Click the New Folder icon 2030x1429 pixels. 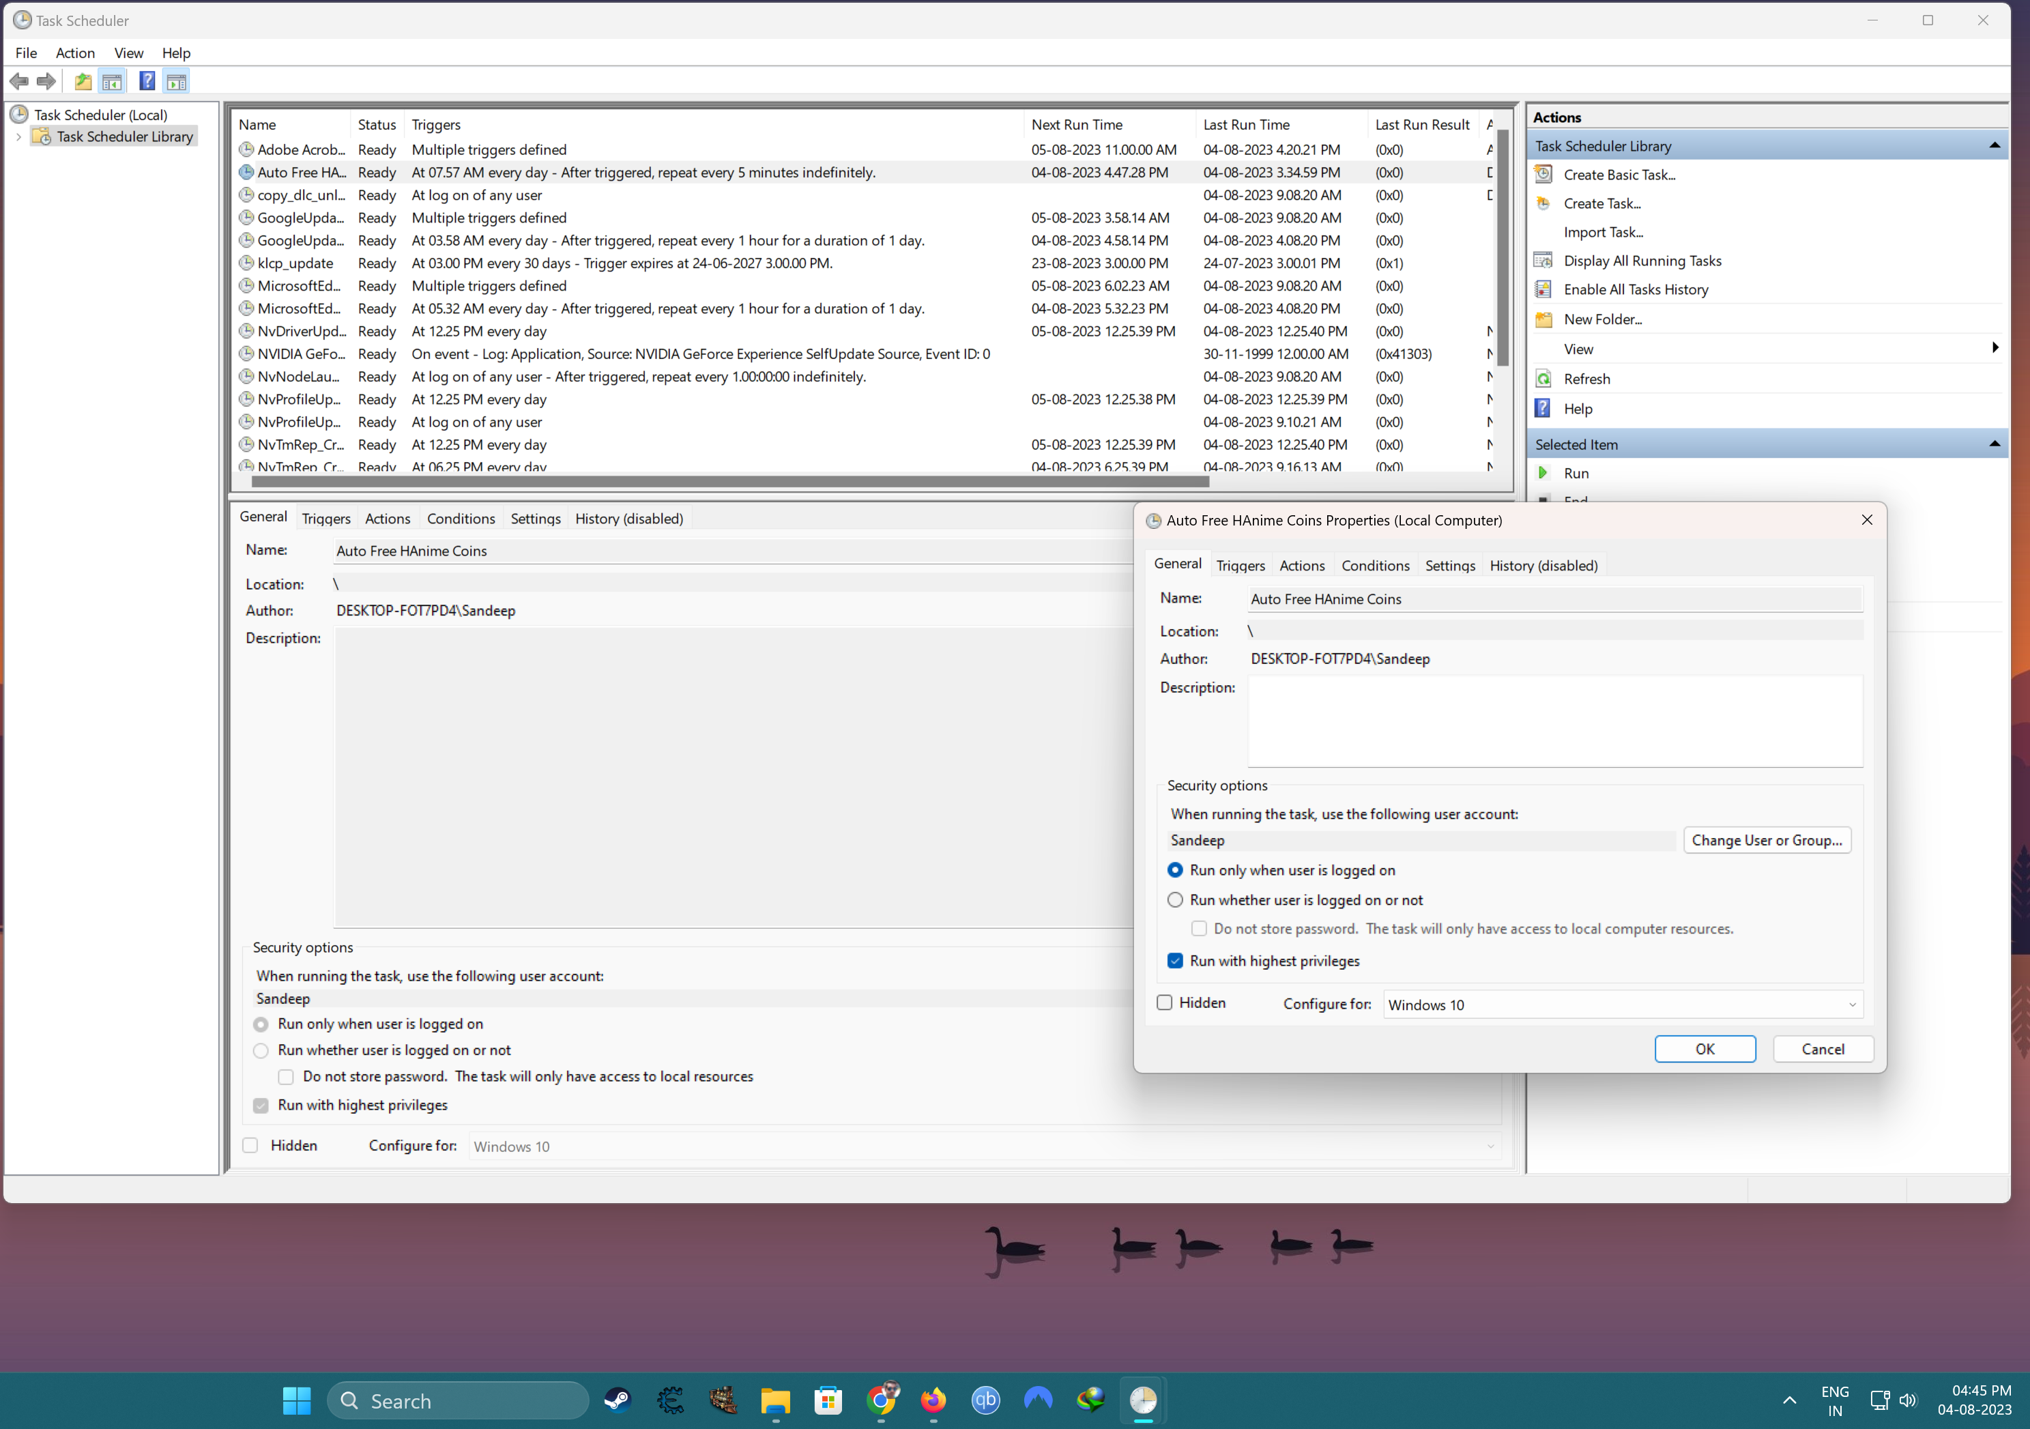click(x=1543, y=319)
